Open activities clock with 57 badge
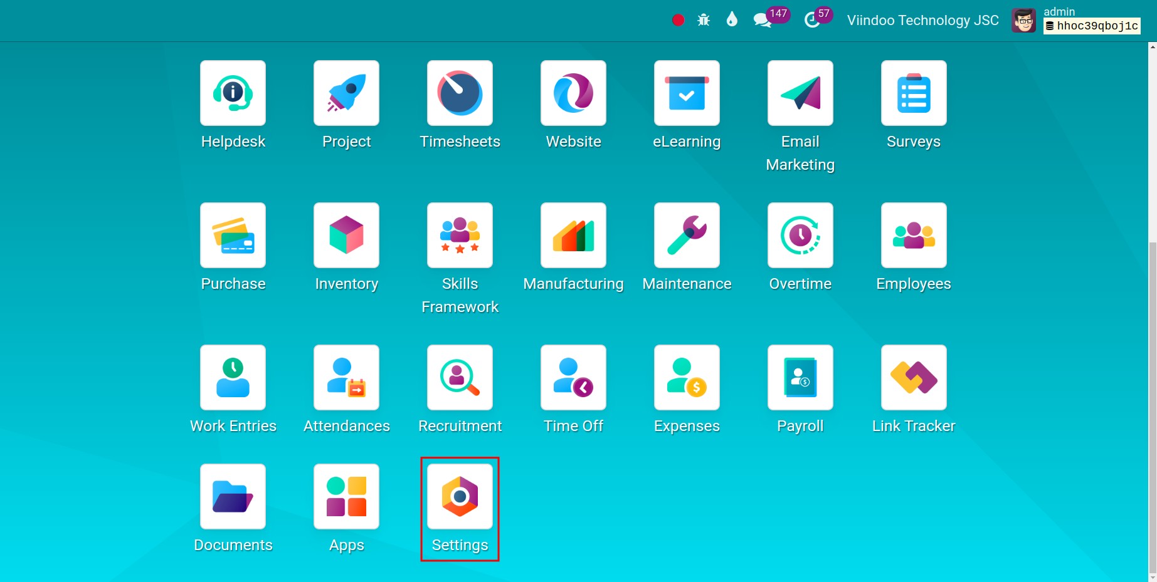1157x582 pixels. point(818,18)
